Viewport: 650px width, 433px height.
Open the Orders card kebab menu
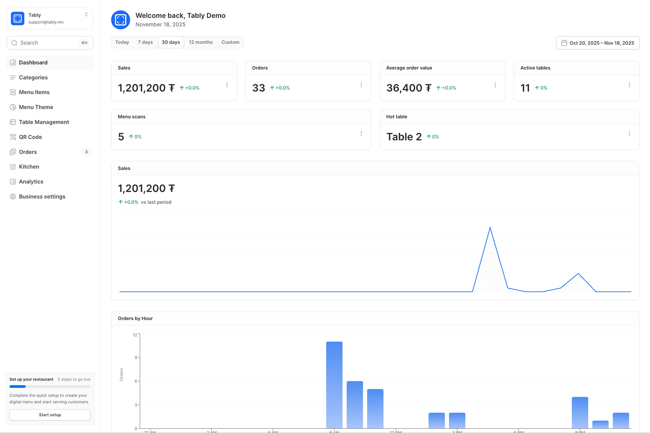(x=361, y=85)
